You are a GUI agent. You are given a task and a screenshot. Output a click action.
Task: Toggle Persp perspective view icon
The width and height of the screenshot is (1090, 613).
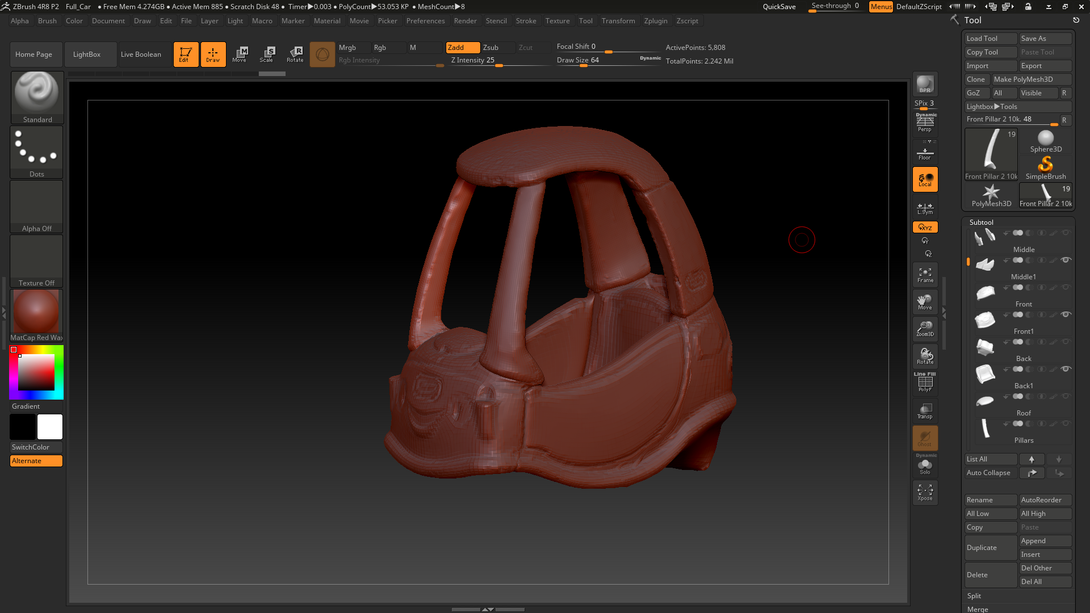coord(925,123)
